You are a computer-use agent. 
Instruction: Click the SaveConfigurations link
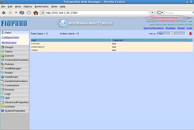pos(154,28)
